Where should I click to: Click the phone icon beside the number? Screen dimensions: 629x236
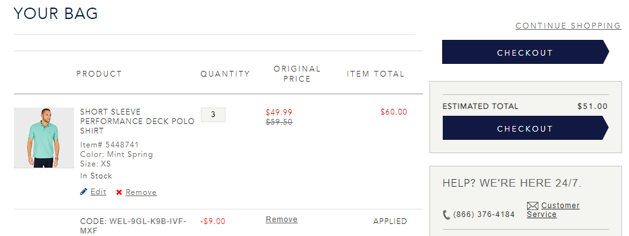[447, 214]
